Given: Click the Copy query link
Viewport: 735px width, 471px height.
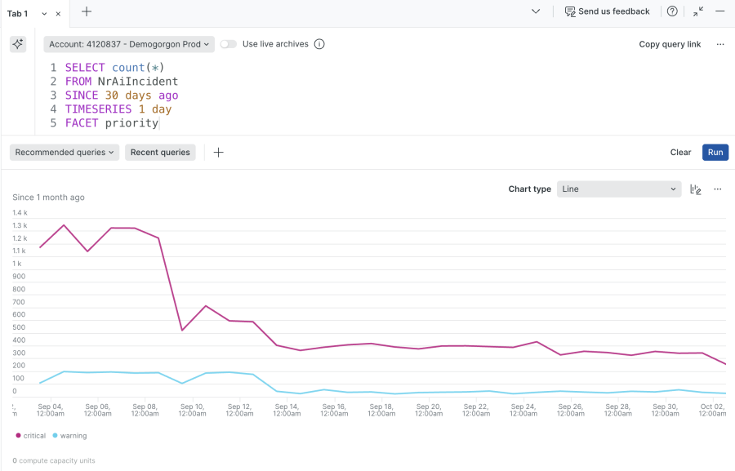Looking at the screenshot, I should 670,44.
